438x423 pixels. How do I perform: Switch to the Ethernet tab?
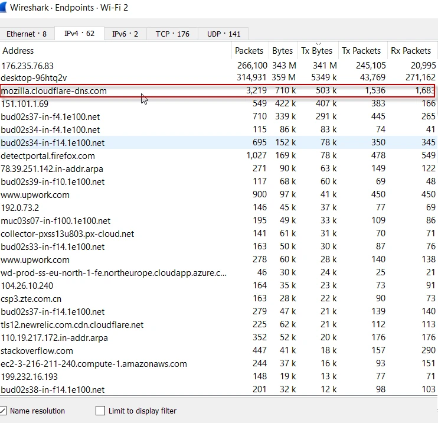pos(26,34)
